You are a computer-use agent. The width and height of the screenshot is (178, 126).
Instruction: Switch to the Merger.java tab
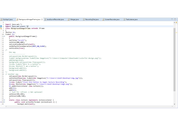pyautogui.click(x=75, y=19)
